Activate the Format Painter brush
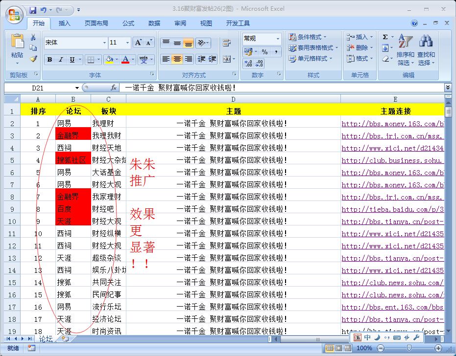This screenshot has width=456, height=356. (x=33, y=59)
